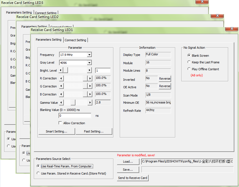The height and width of the screenshot is (187, 239).
Task: Click G Correction left arrow
Action: pyautogui.click(x=61, y=86)
